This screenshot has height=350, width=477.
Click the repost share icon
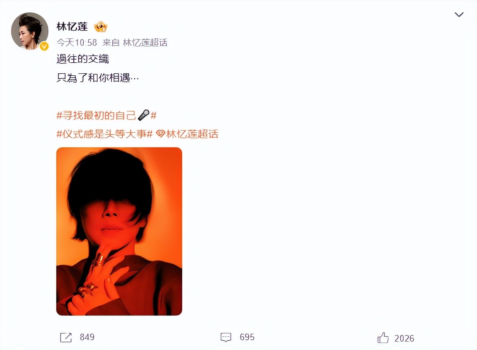(66, 337)
